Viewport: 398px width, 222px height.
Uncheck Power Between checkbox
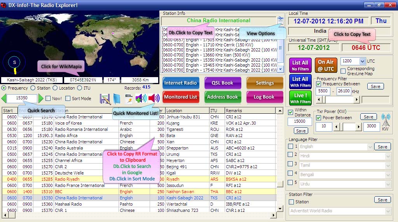click(x=319, y=118)
